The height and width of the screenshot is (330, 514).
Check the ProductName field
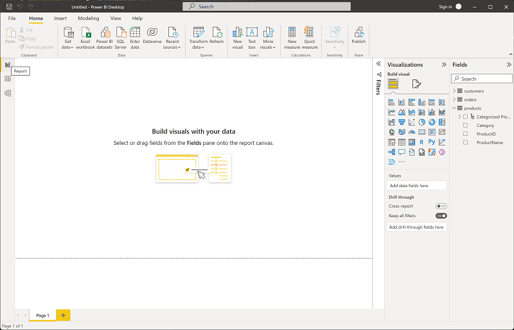[x=465, y=142]
